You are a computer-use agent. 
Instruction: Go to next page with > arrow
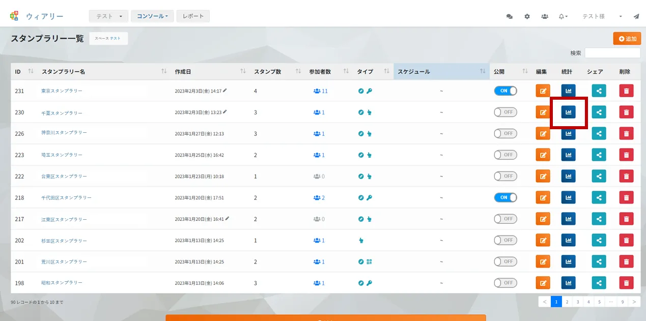coord(634,302)
